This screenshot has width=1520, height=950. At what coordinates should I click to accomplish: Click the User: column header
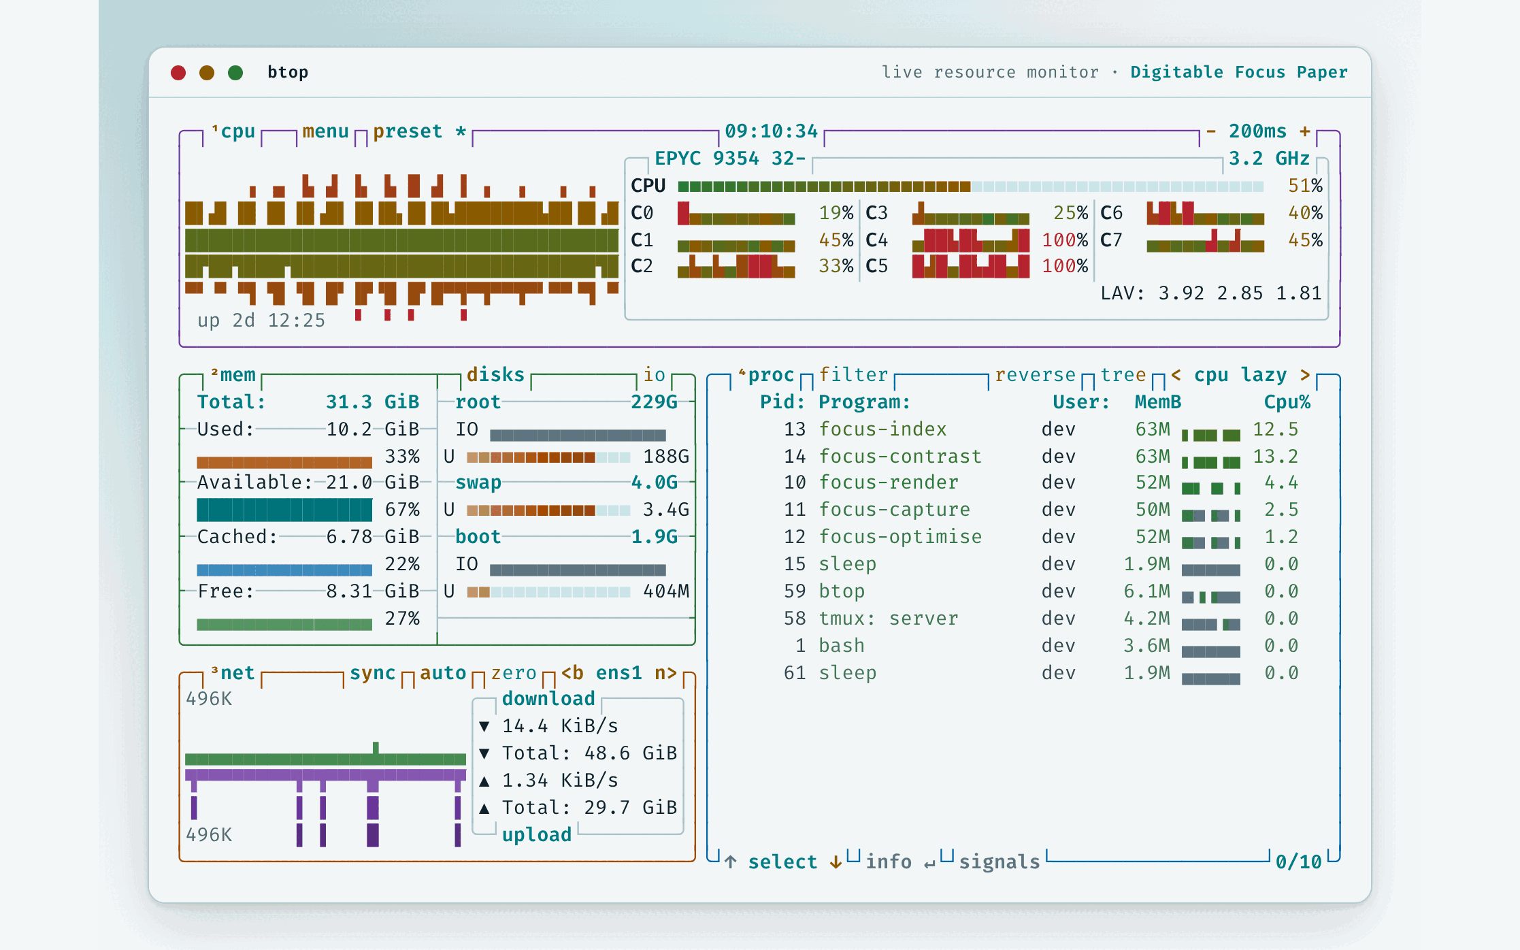coord(1081,402)
